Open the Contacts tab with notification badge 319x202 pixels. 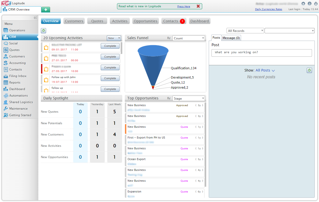click(x=174, y=21)
